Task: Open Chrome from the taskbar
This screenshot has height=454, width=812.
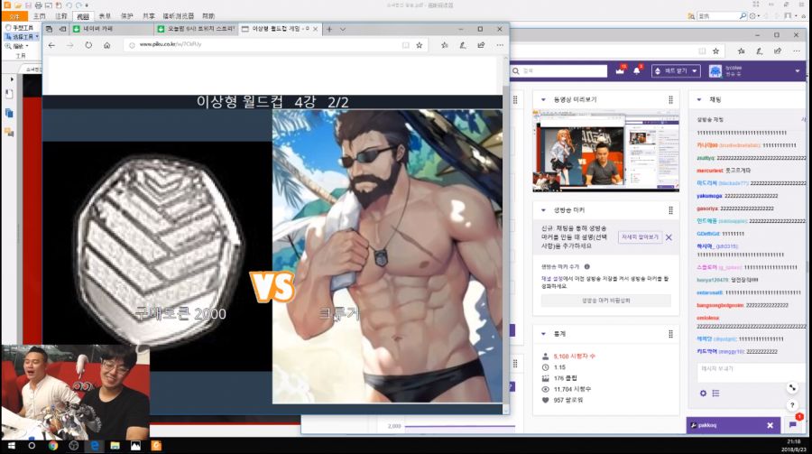Action: (53, 446)
